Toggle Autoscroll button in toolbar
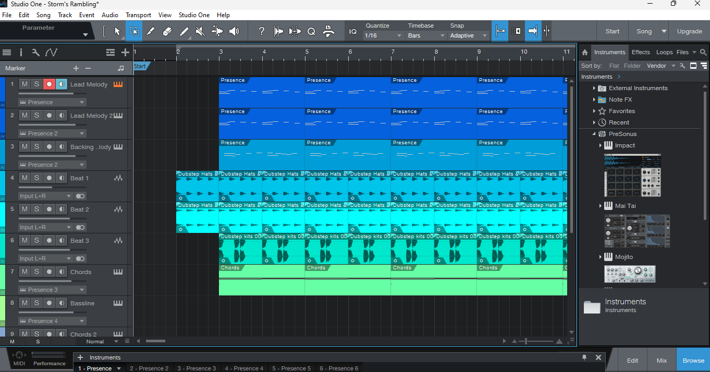This screenshot has width=710, height=372. tap(533, 31)
